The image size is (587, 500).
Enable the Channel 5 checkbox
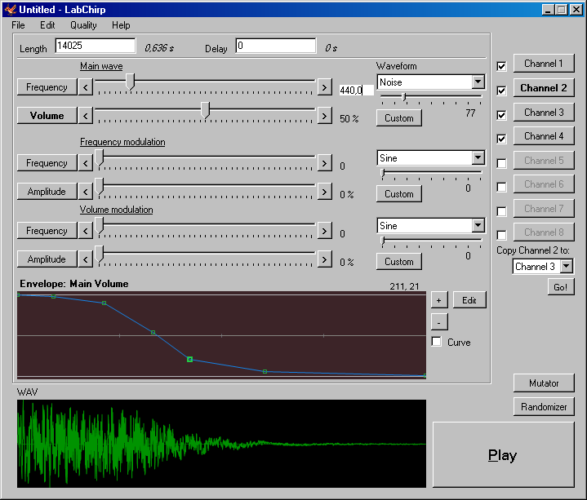(x=501, y=163)
